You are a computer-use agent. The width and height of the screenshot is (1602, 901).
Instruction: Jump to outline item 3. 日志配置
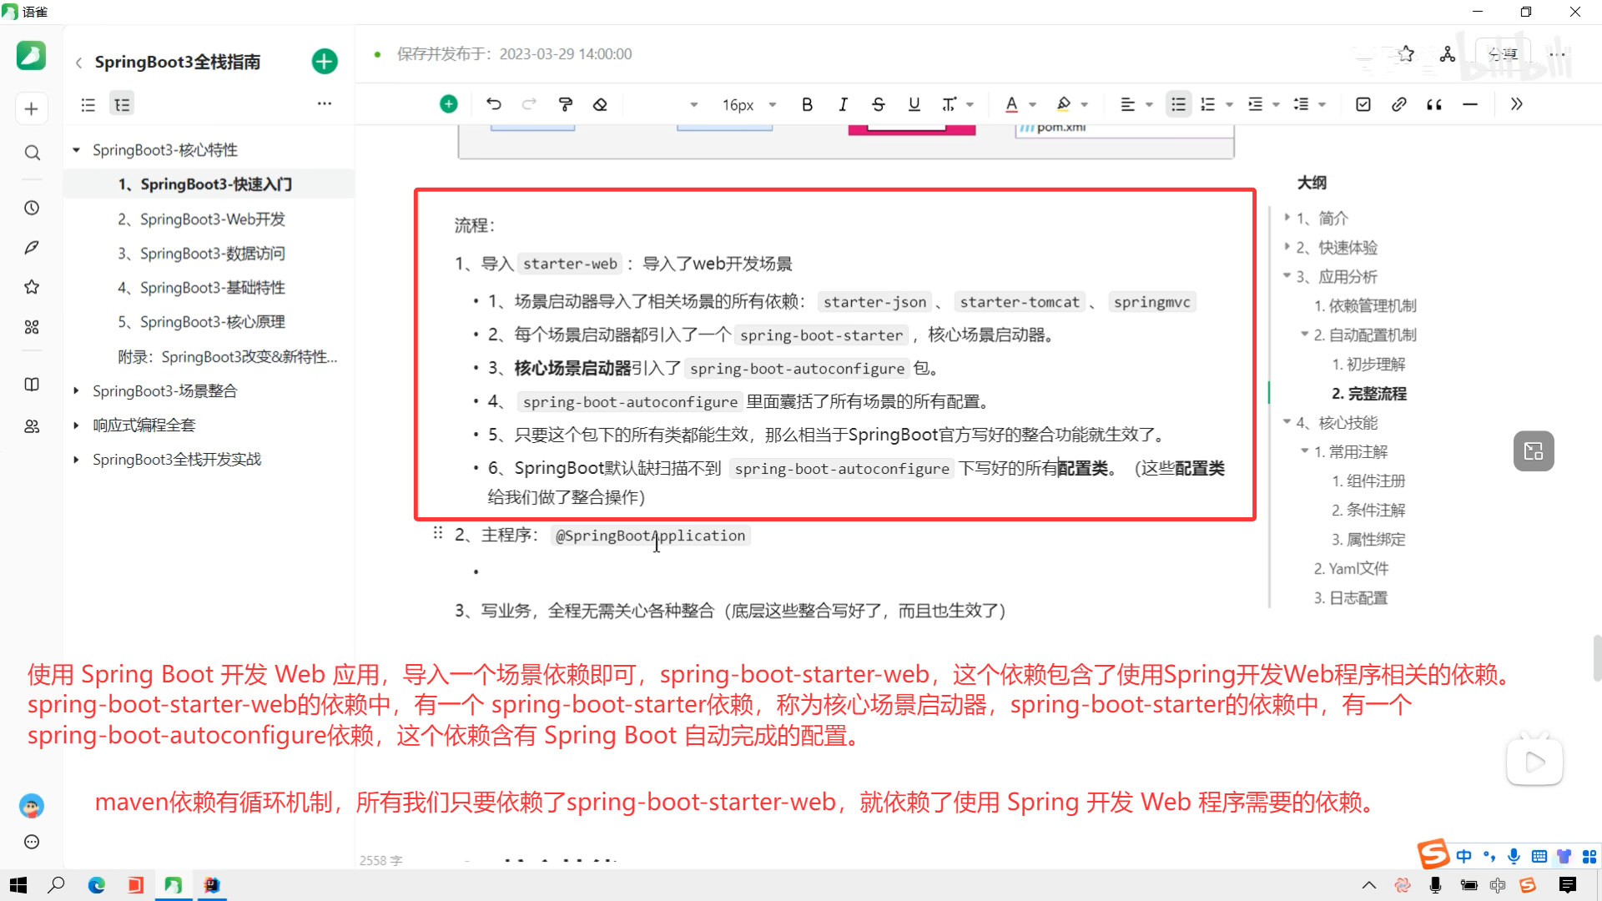point(1350,598)
